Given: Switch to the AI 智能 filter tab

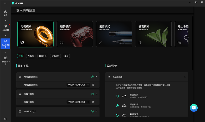Looking at the screenshot, I should pyautogui.click(x=31, y=56).
